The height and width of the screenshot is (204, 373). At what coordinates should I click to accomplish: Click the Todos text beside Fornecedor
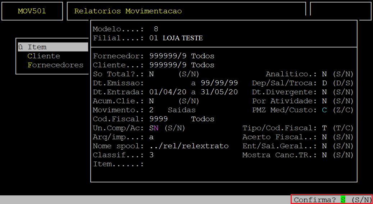pyautogui.click(x=203, y=56)
